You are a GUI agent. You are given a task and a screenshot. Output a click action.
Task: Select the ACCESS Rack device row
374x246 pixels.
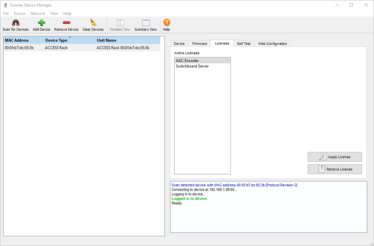(56, 48)
